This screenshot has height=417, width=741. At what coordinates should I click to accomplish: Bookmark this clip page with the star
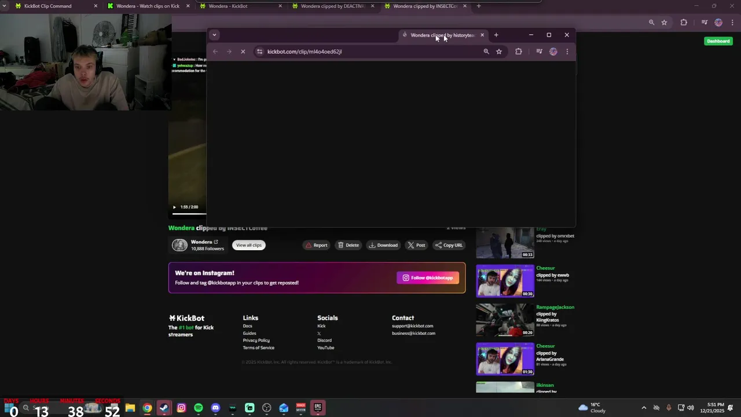pos(499,52)
